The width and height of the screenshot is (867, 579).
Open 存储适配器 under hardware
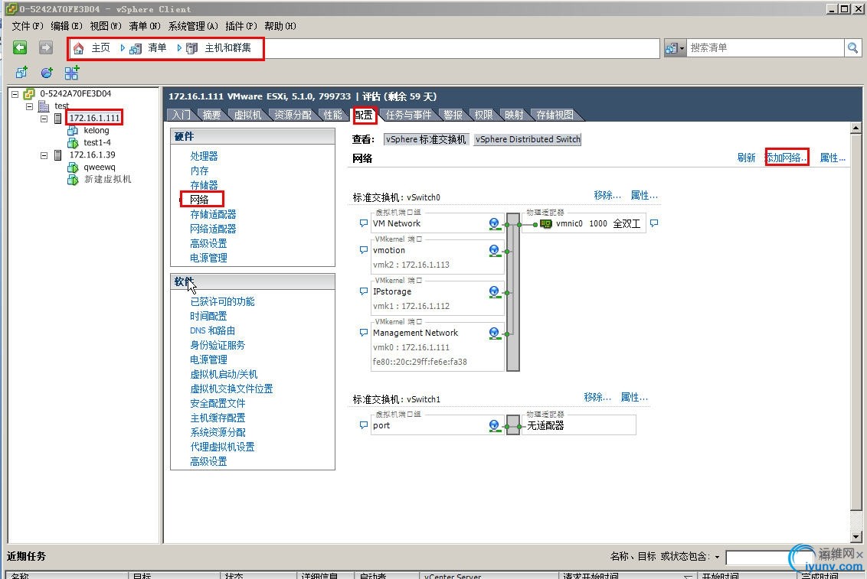pyautogui.click(x=213, y=214)
